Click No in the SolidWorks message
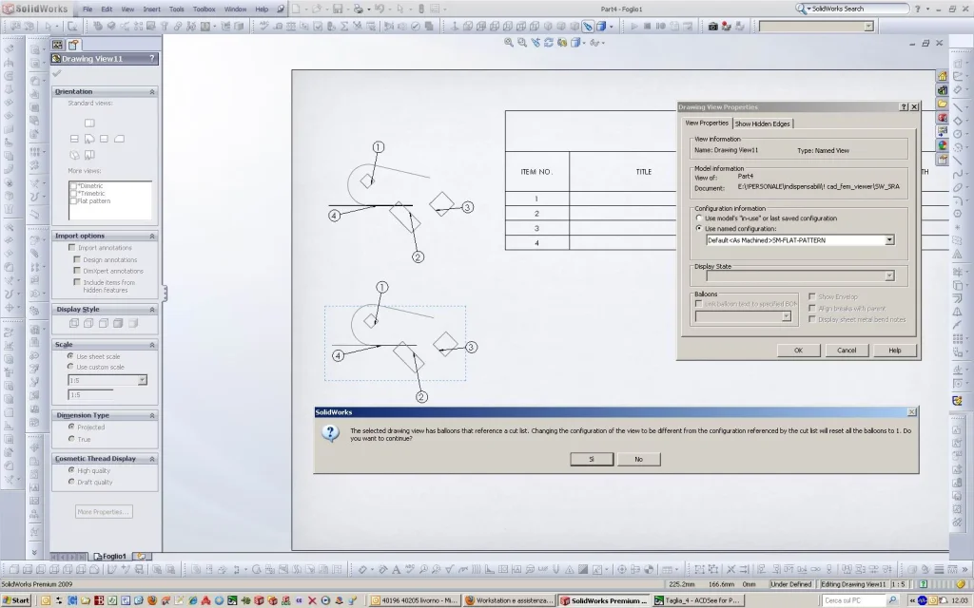974x608 pixels. (638, 459)
